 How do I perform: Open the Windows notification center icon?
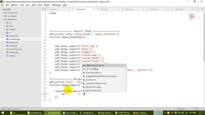click(x=200, y=113)
